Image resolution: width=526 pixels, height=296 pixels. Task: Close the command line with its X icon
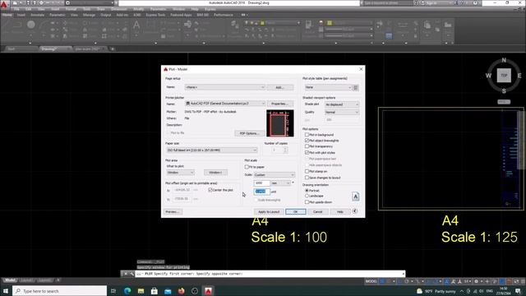coord(126,274)
